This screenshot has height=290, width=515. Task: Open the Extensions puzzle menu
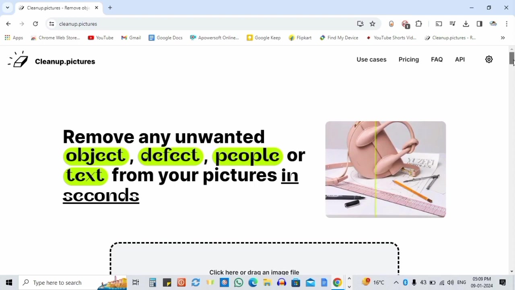(x=419, y=24)
